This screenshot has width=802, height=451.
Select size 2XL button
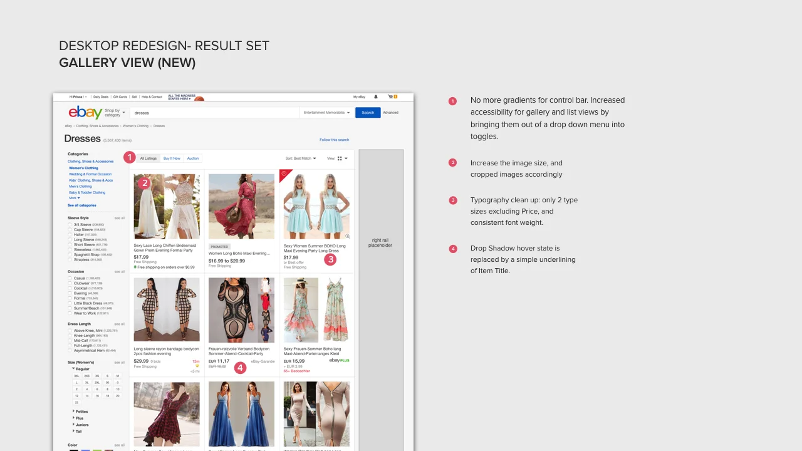[97, 382]
